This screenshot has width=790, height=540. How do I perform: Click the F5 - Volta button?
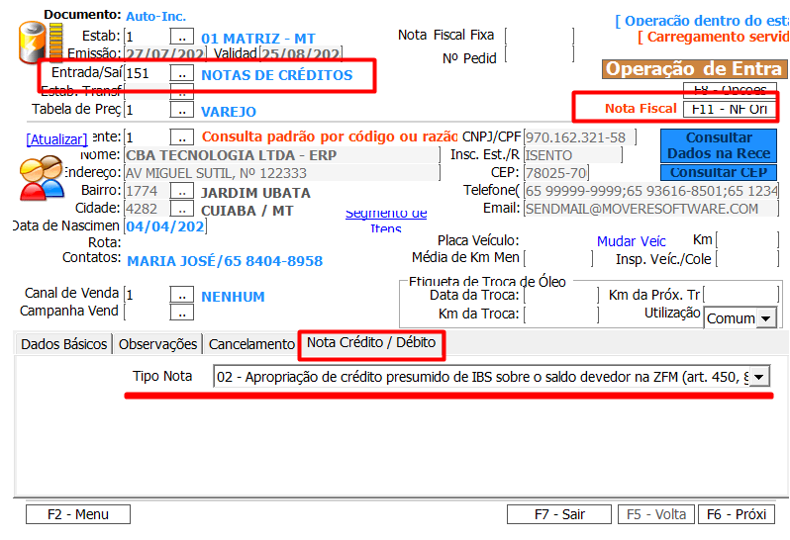pos(656,514)
